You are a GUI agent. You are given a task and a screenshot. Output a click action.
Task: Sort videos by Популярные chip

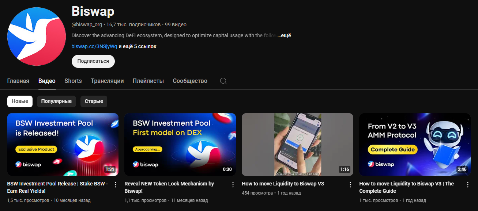(x=56, y=101)
